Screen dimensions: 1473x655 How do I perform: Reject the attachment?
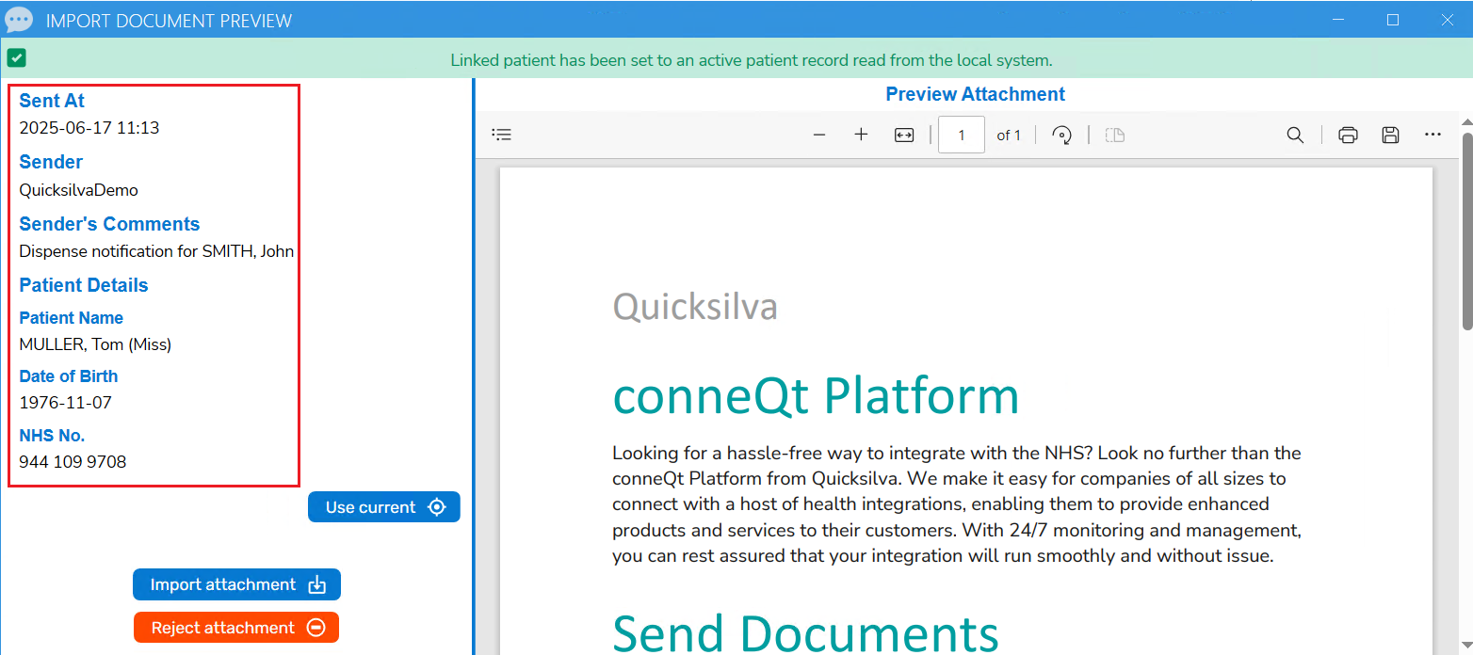click(236, 627)
